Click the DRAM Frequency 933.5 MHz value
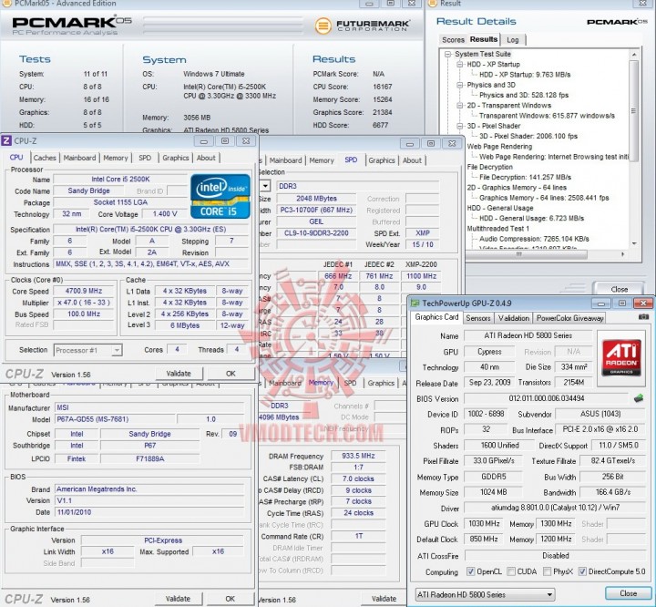This screenshot has height=607, width=656. point(358,456)
